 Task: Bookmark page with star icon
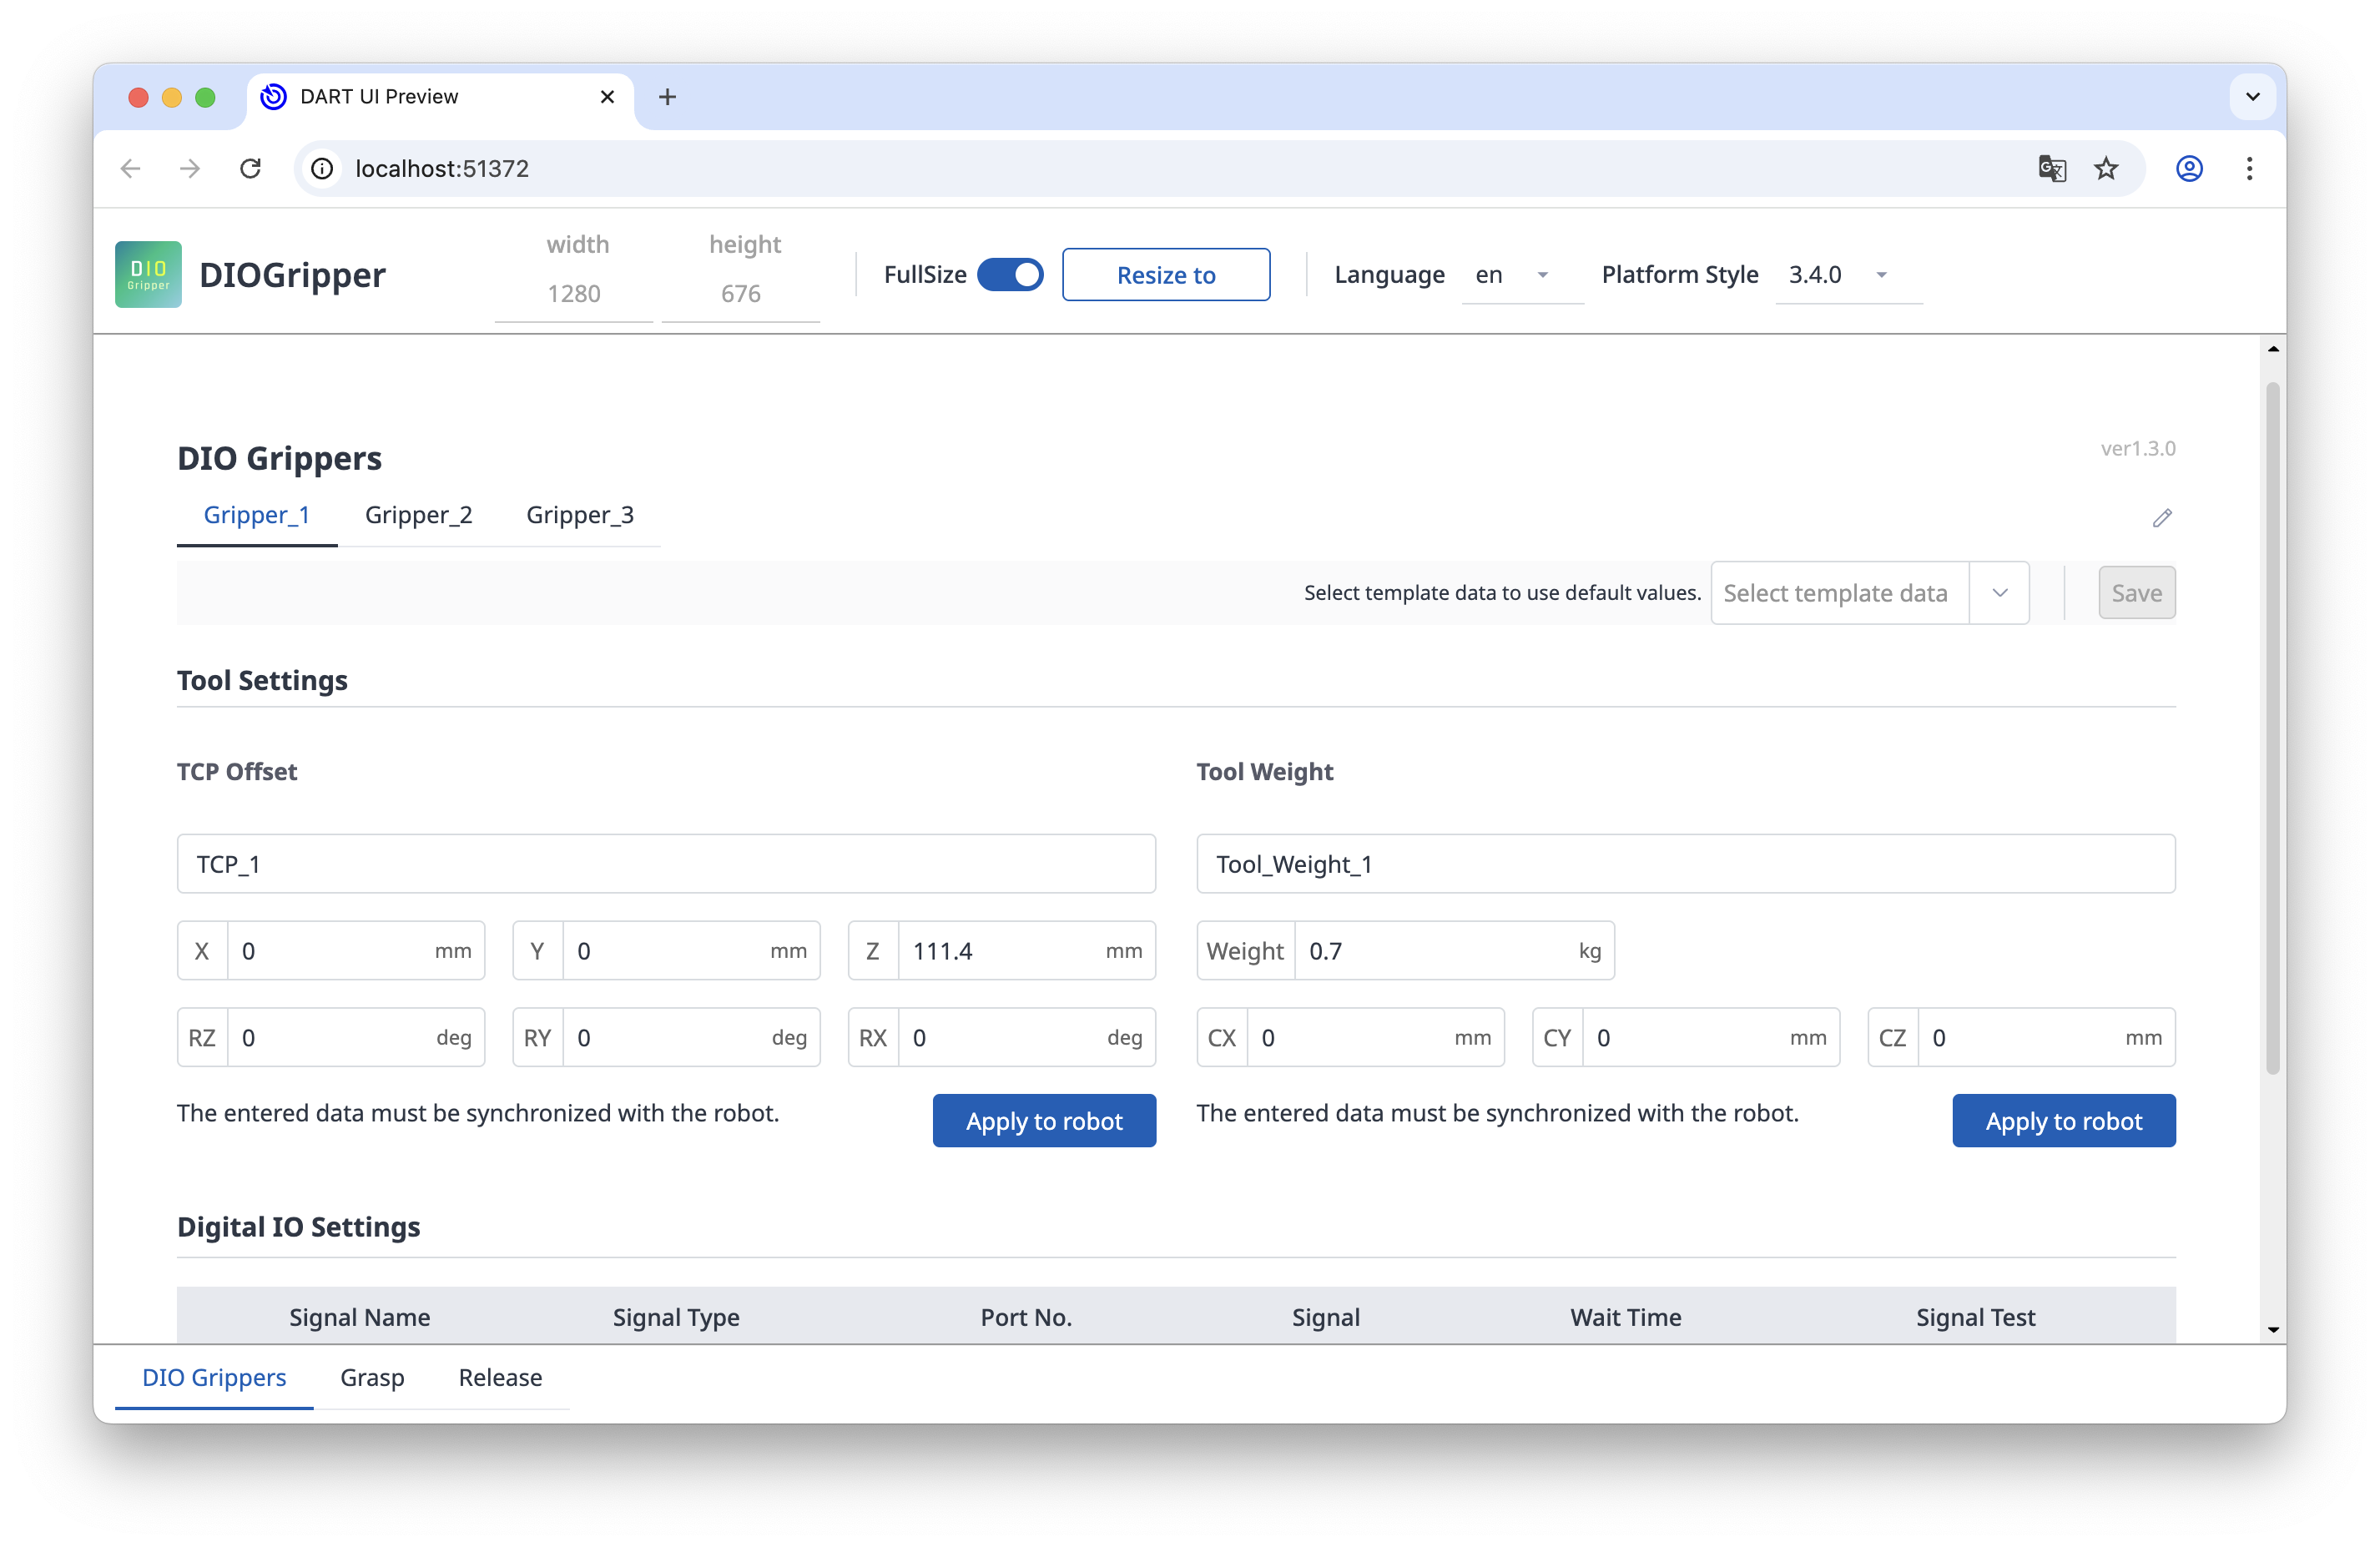pos(2106,168)
